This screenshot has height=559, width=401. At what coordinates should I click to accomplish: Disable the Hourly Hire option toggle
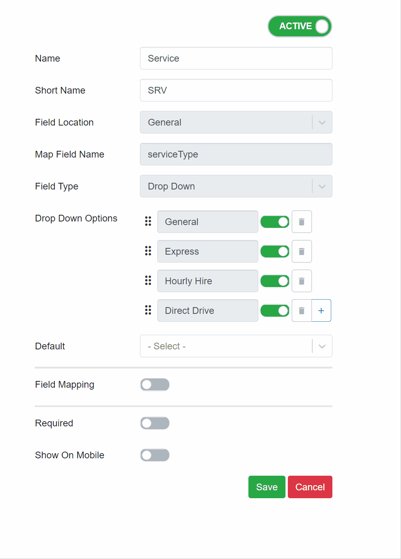(x=275, y=281)
